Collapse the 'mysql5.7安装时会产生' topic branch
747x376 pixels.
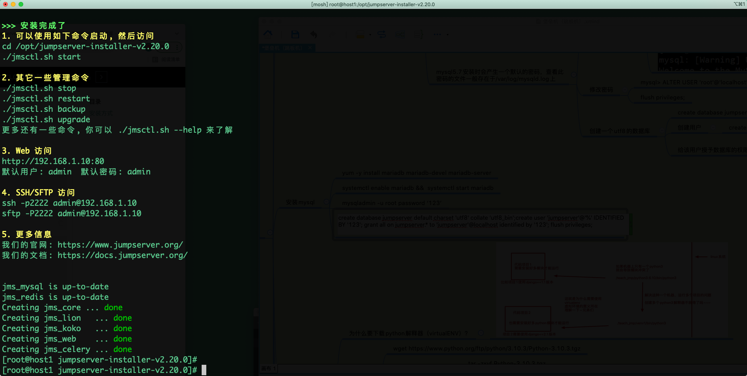(574, 75)
